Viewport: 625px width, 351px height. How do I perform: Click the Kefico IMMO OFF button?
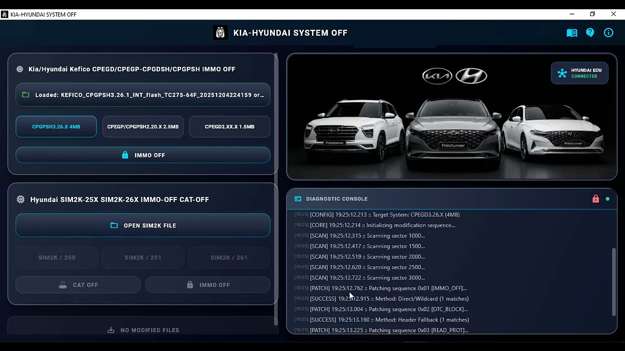[143, 155]
